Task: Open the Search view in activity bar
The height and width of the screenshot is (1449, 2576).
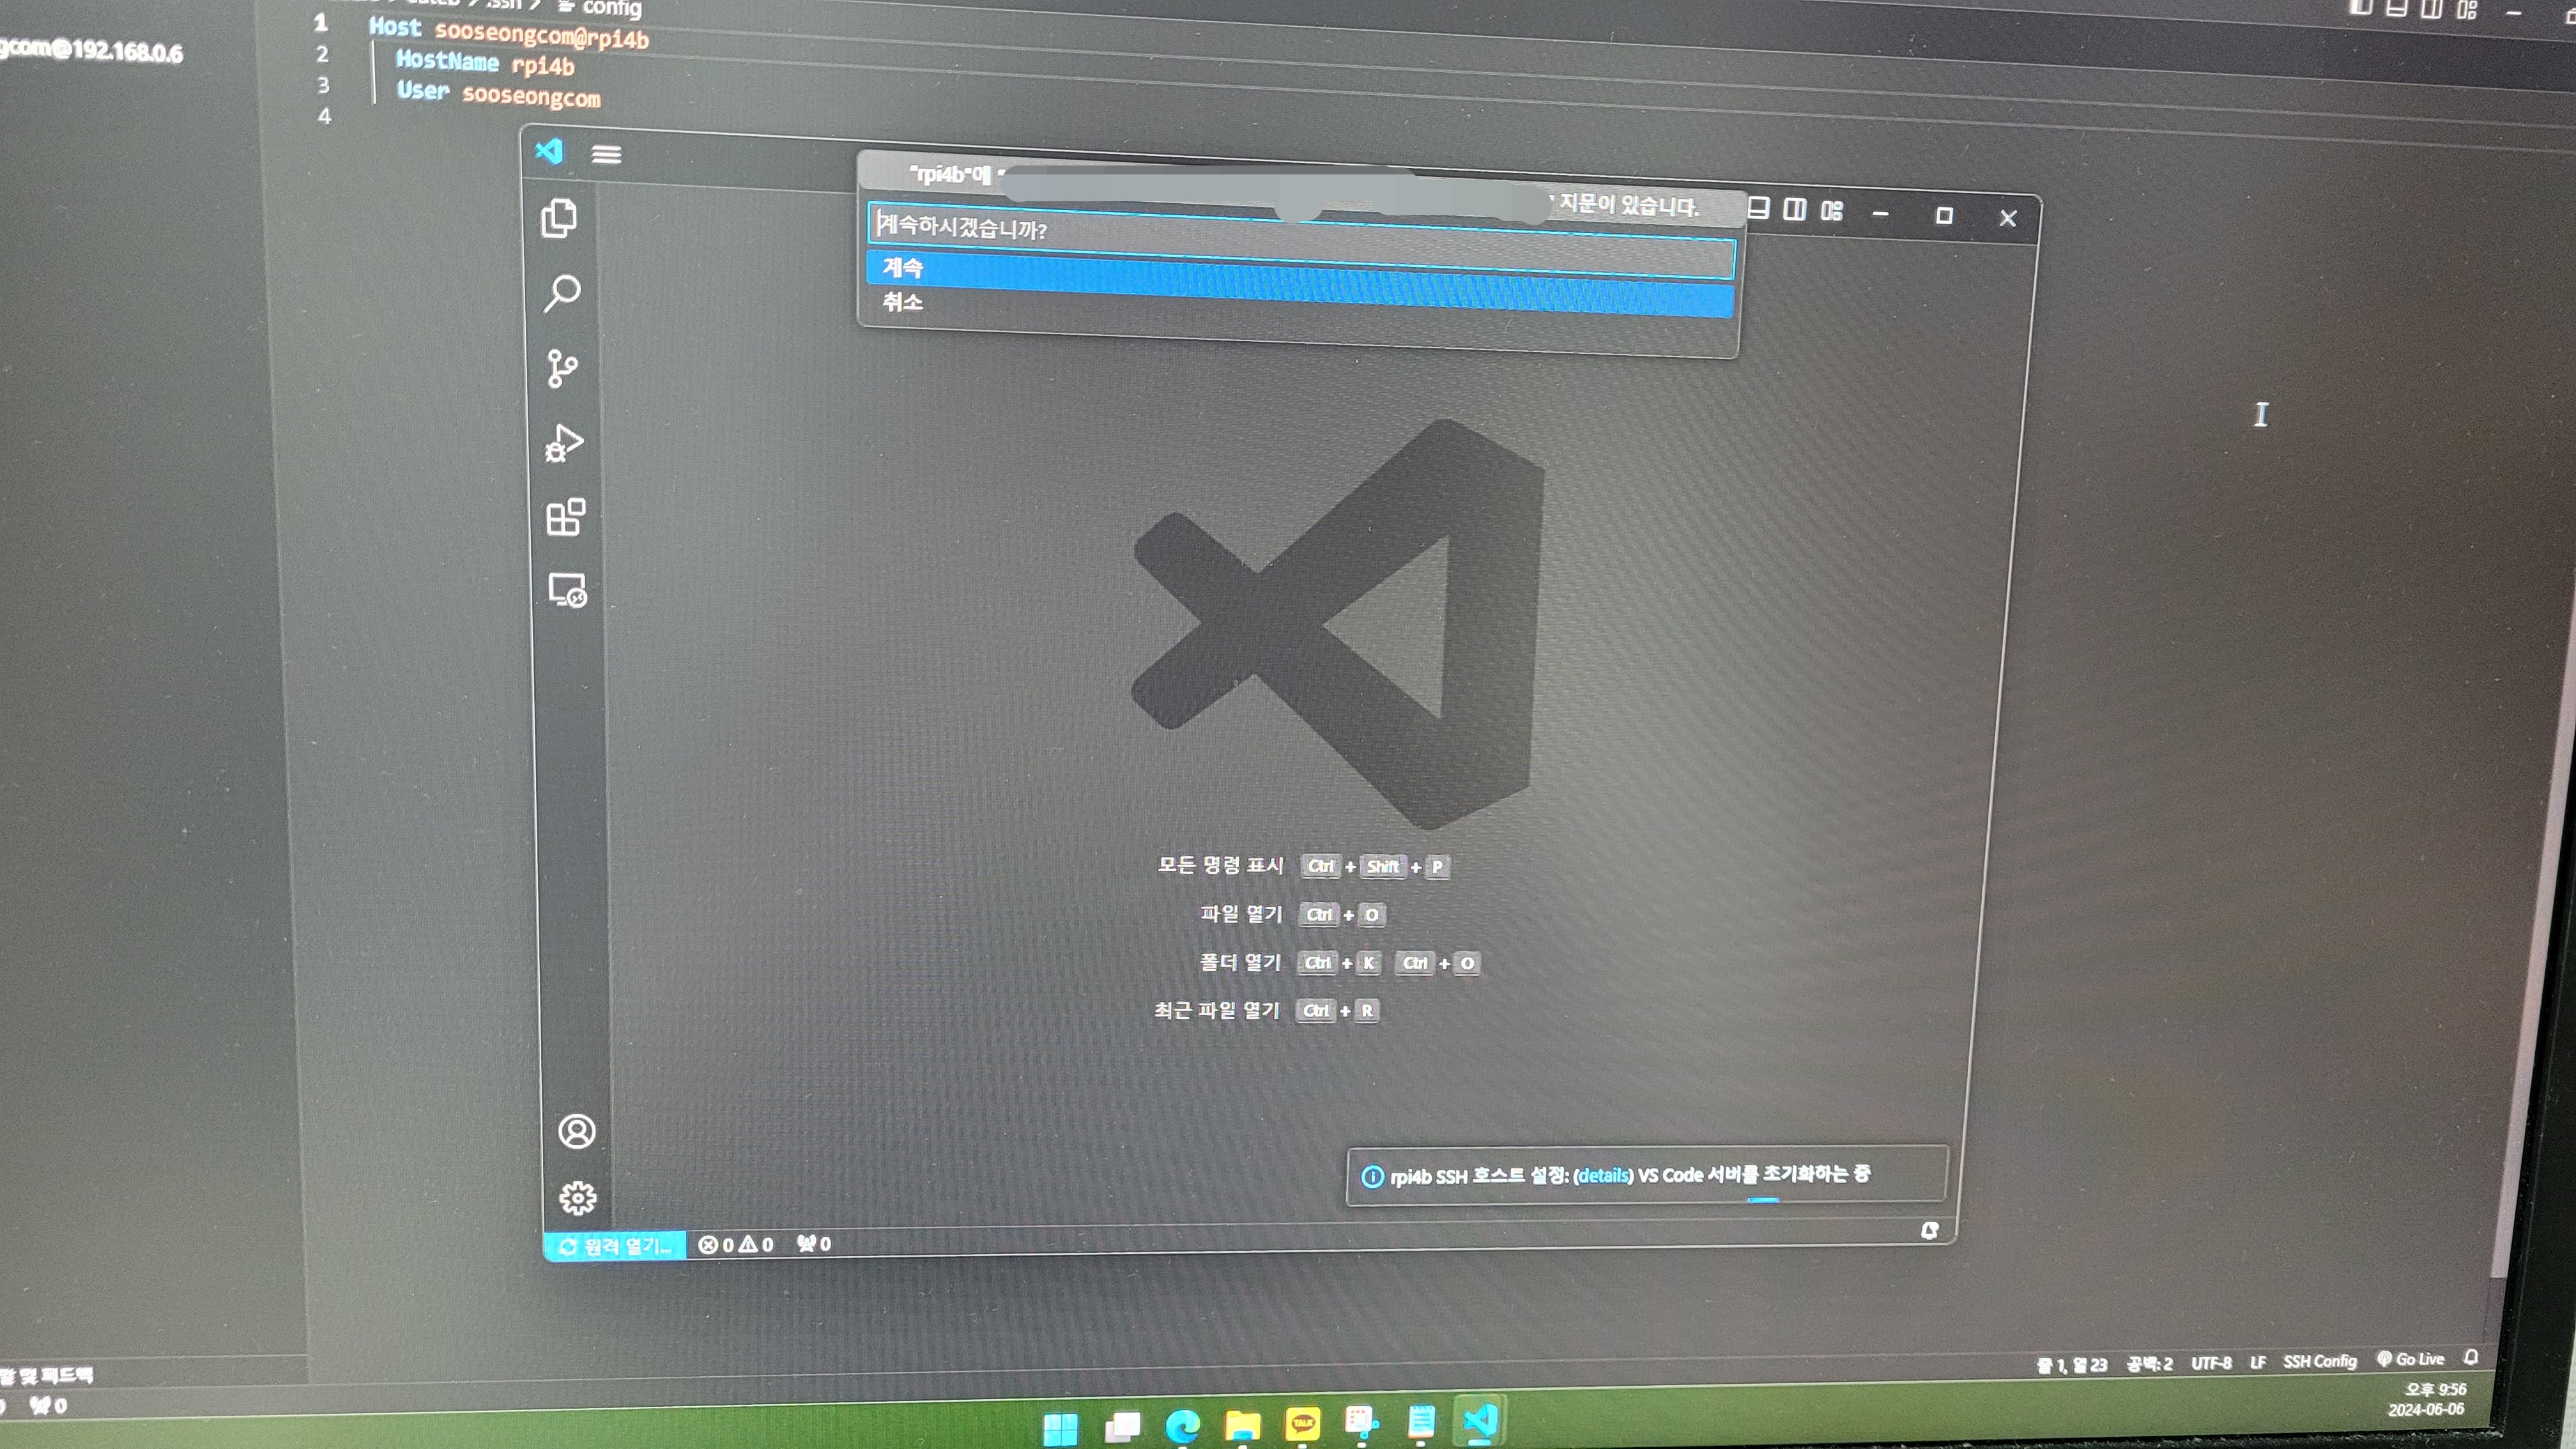Action: (x=561, y=293)
